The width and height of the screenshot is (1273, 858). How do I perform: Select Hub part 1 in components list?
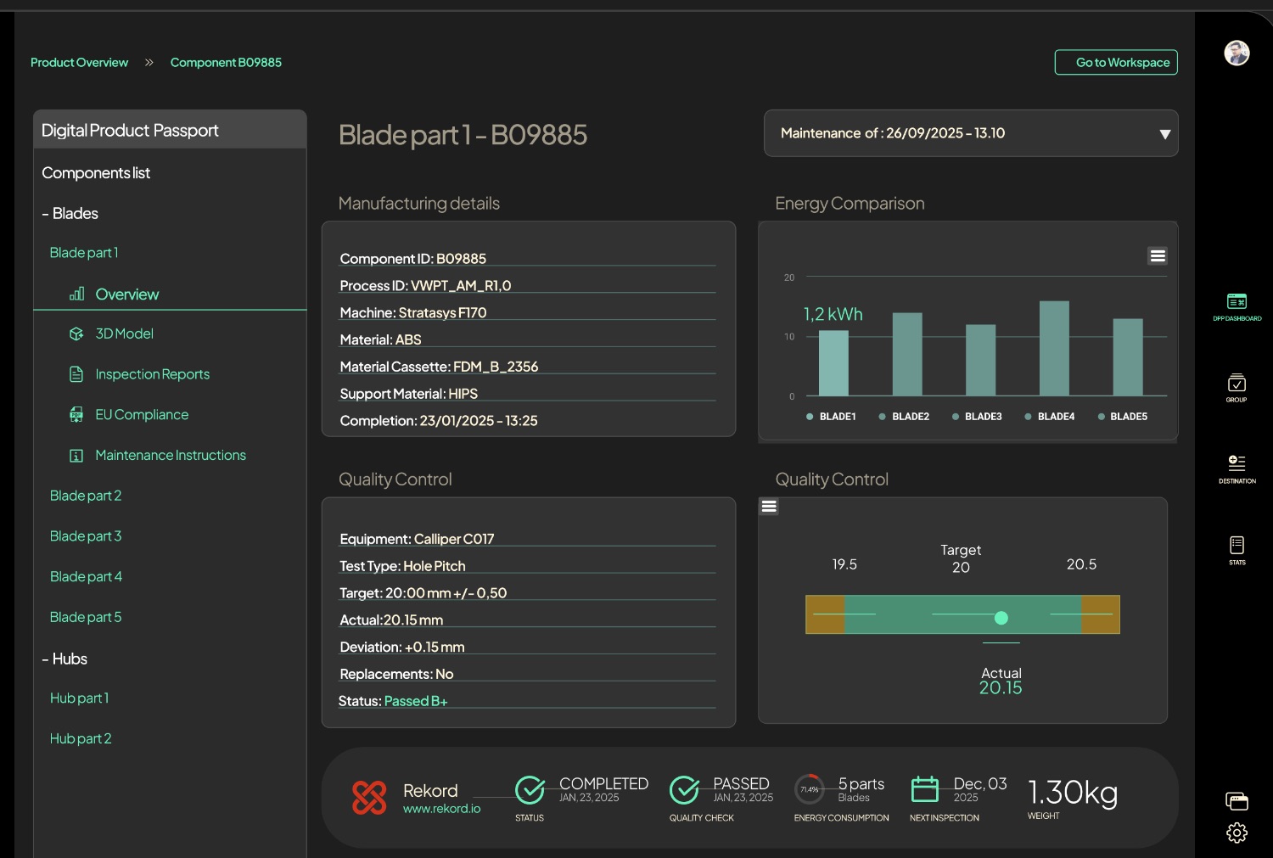(80, 698)
